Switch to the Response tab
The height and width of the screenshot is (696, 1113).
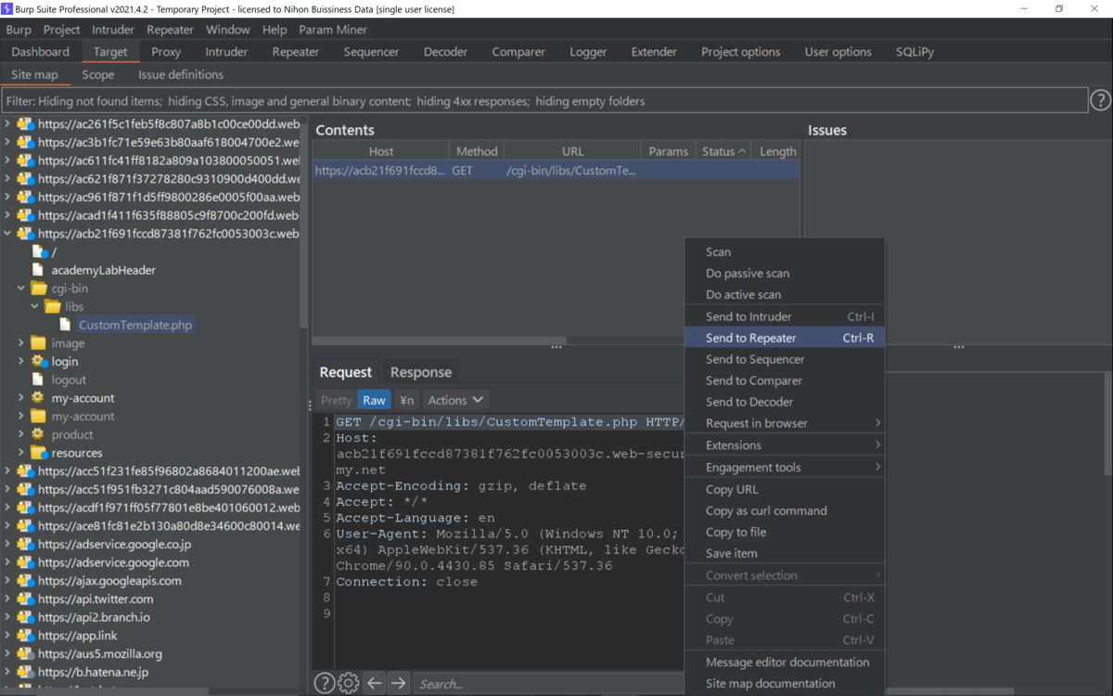click(421, 372)
